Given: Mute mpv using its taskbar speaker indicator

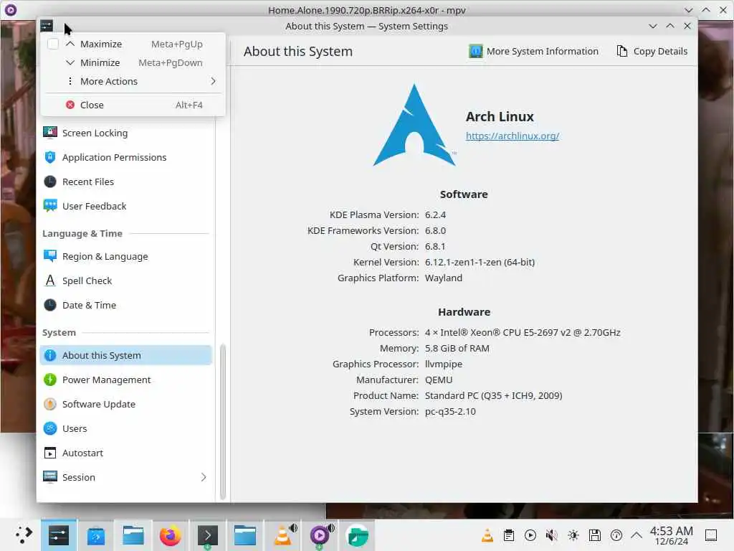Looking at the screenshot, I should pyautogui.click(x=330, y=528).
